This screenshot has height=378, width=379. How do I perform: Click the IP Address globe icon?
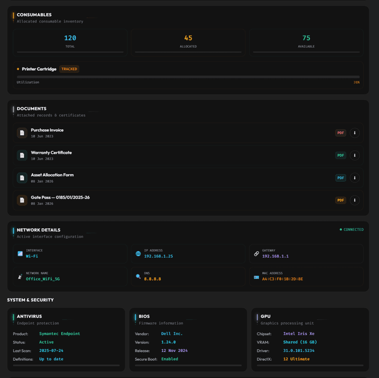tap(138, 253)
